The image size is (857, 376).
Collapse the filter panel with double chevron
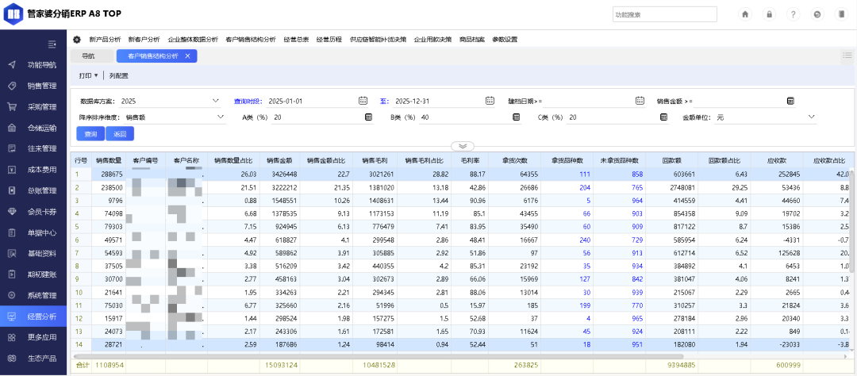point(463,146)
